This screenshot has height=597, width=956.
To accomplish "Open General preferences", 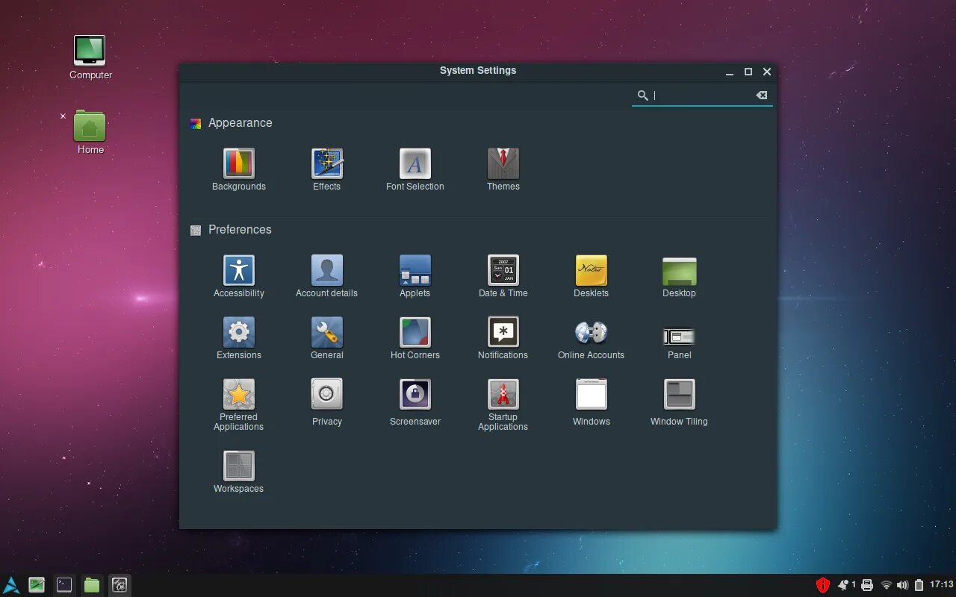I will [x=327, y=338].
